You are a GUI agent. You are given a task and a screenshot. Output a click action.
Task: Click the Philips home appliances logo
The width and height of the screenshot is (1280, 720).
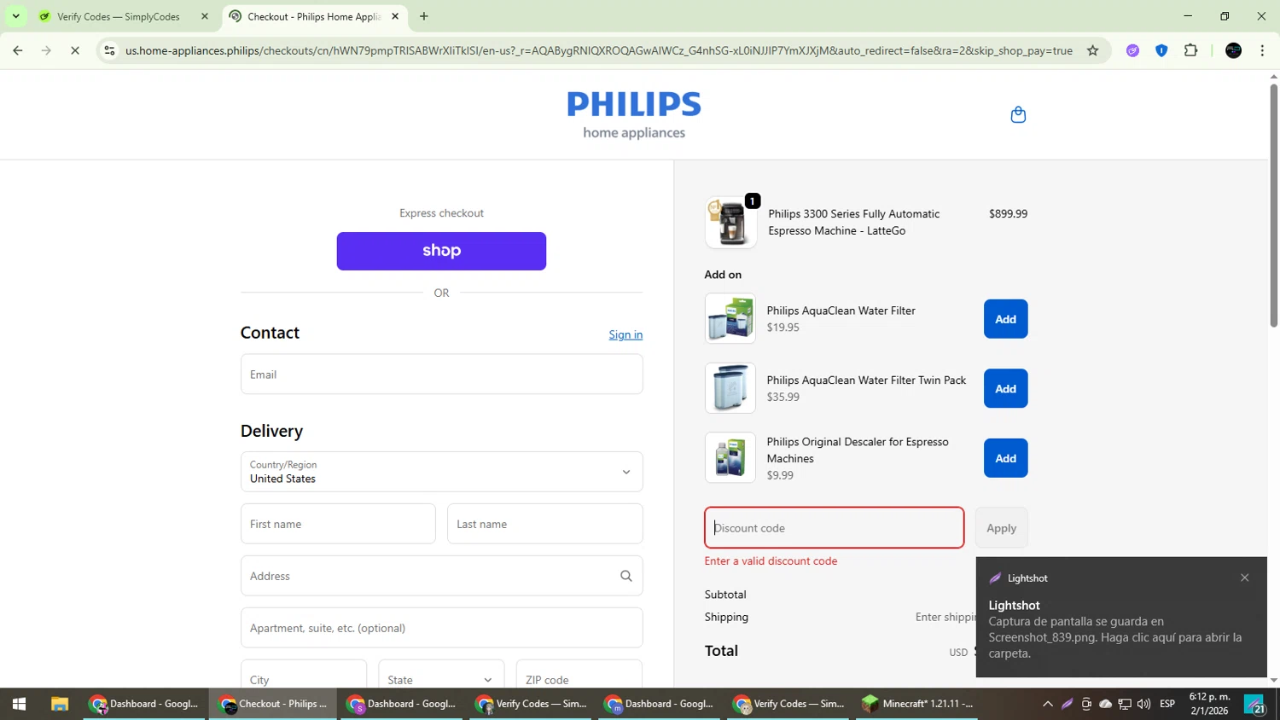634,114
